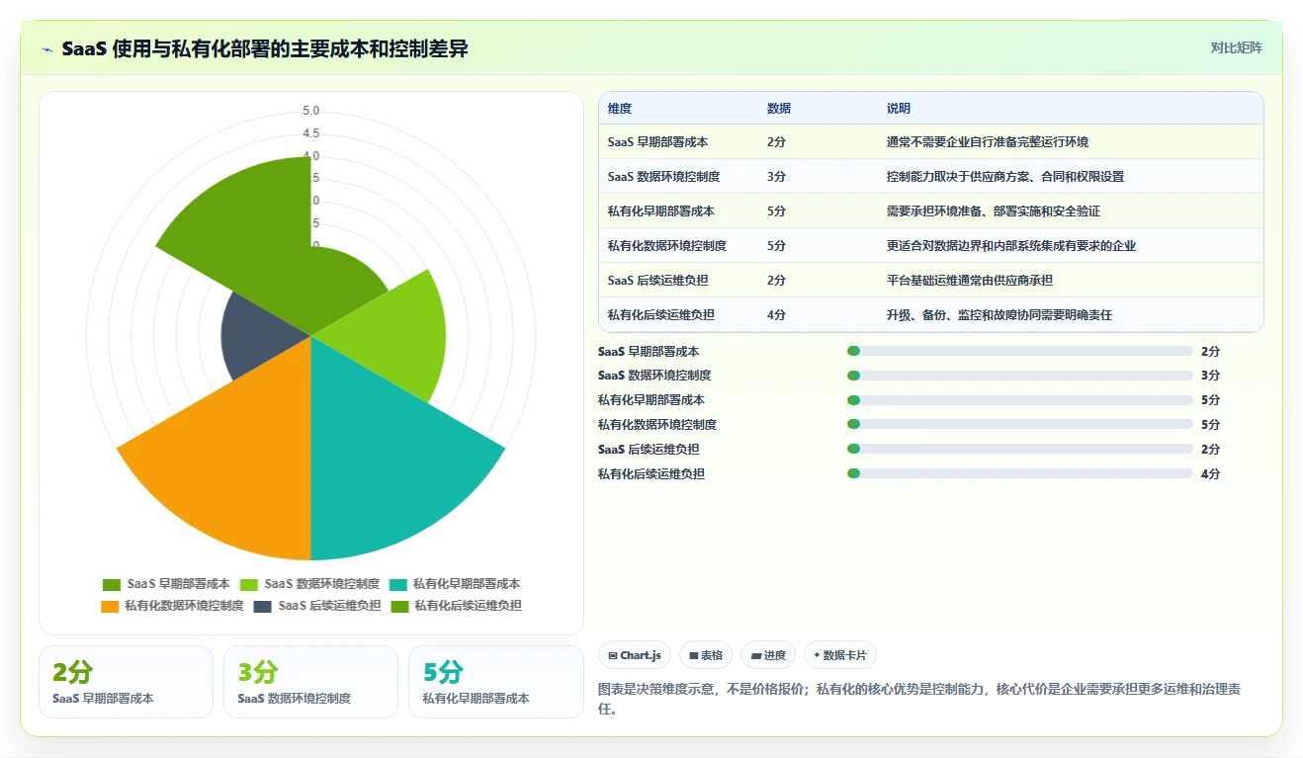Screen dimensions: 1303x758
Task: Toggle the 私有化后续运维负担 legend swatch
Action: click(x=399, y=606)
